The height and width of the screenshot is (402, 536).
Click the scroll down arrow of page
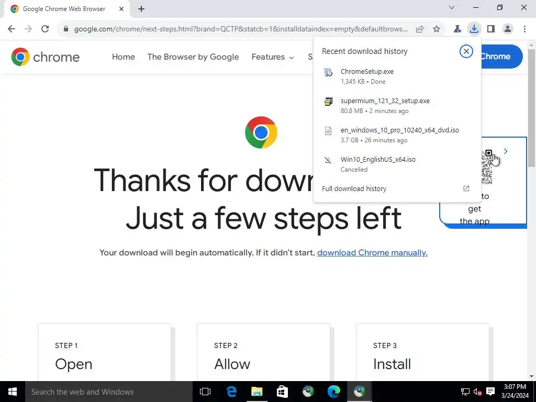click(x=532, y=376)
